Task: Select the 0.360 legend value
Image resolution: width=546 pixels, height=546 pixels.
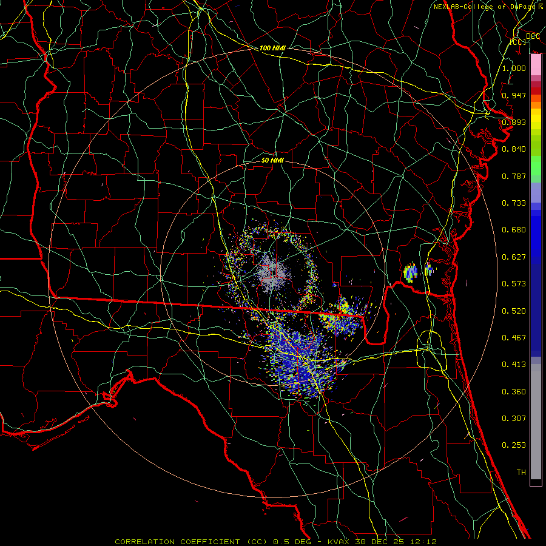Action: tap(514, 392)
